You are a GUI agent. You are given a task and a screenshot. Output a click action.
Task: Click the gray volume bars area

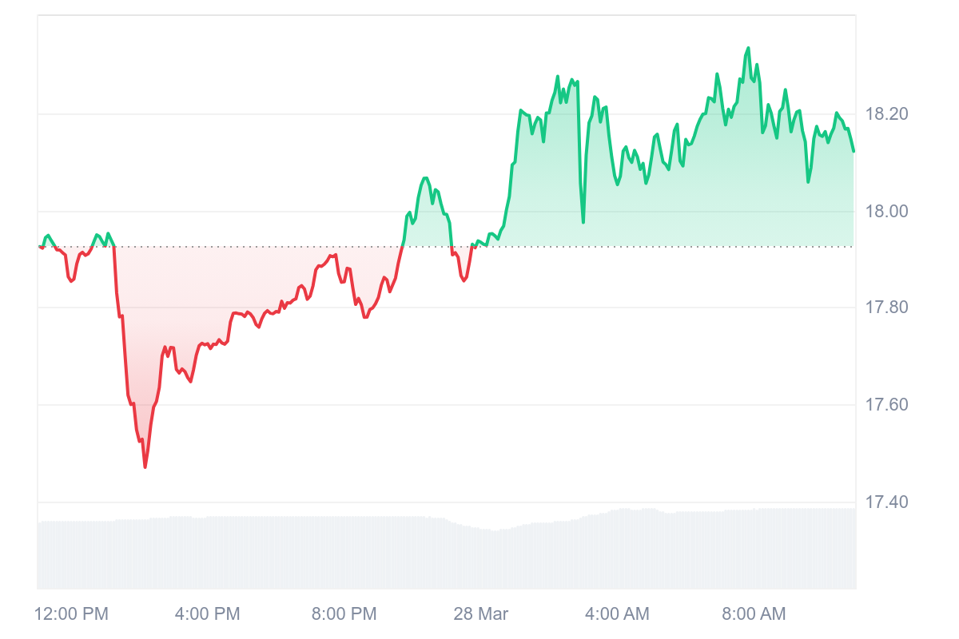[446, 551]
